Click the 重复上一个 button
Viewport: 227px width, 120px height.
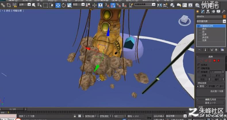click(x=211, y=103)
